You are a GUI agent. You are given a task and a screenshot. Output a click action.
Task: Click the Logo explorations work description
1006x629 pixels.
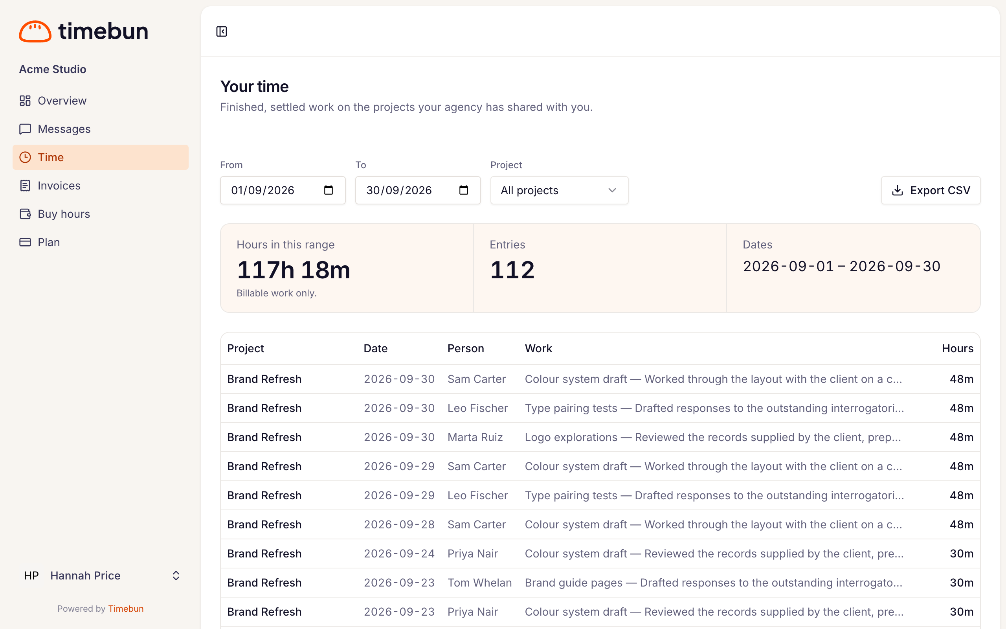(712, 437)
